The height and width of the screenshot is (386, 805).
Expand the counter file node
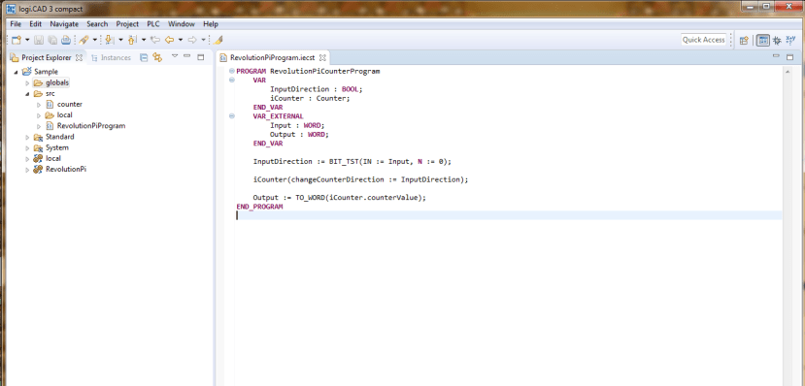click(39, 105)
